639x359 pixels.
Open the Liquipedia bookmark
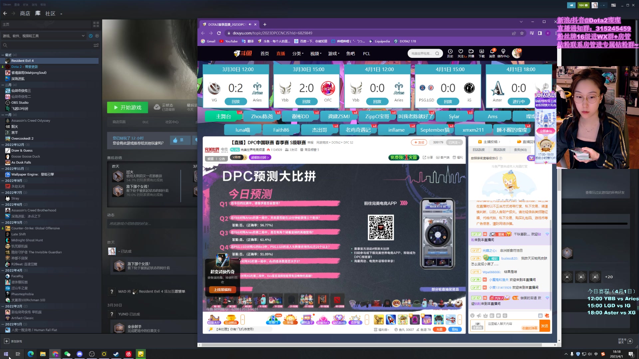click(379, 42)
